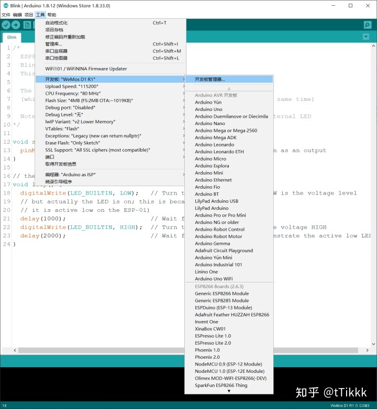Expand the Debug Level submenu
377x409 pixels.
pyautogui.click(x=110, y=115)
